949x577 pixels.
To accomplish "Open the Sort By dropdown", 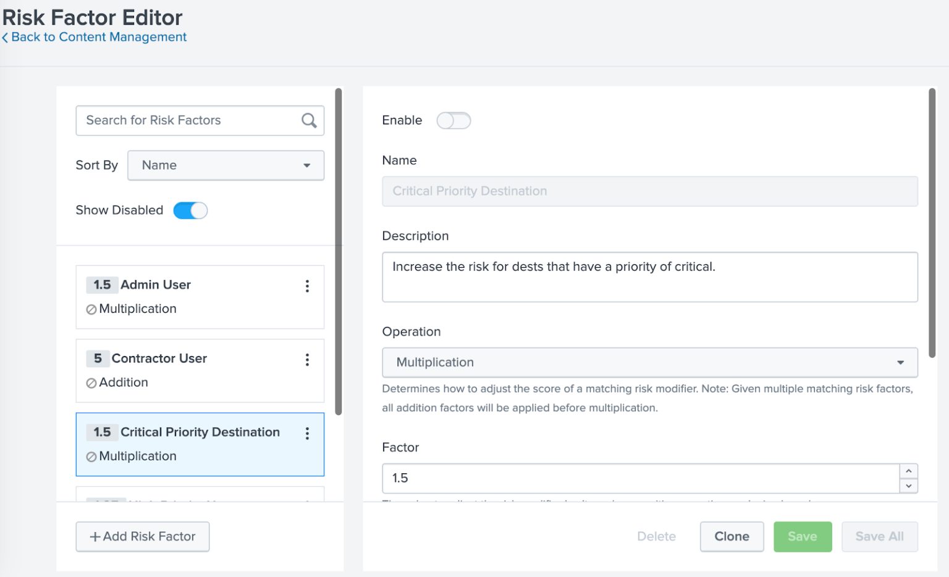I will [226, 165].
